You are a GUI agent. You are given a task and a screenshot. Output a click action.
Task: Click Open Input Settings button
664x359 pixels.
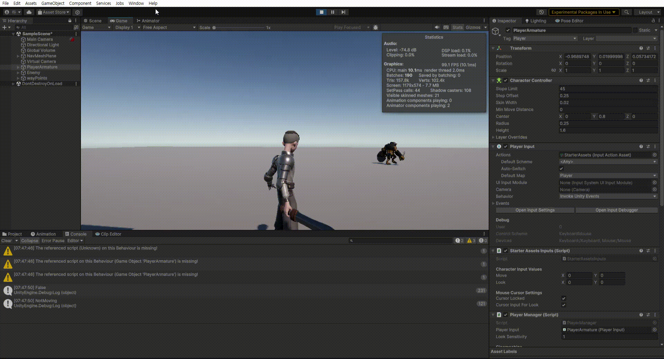tap(535, 210)
